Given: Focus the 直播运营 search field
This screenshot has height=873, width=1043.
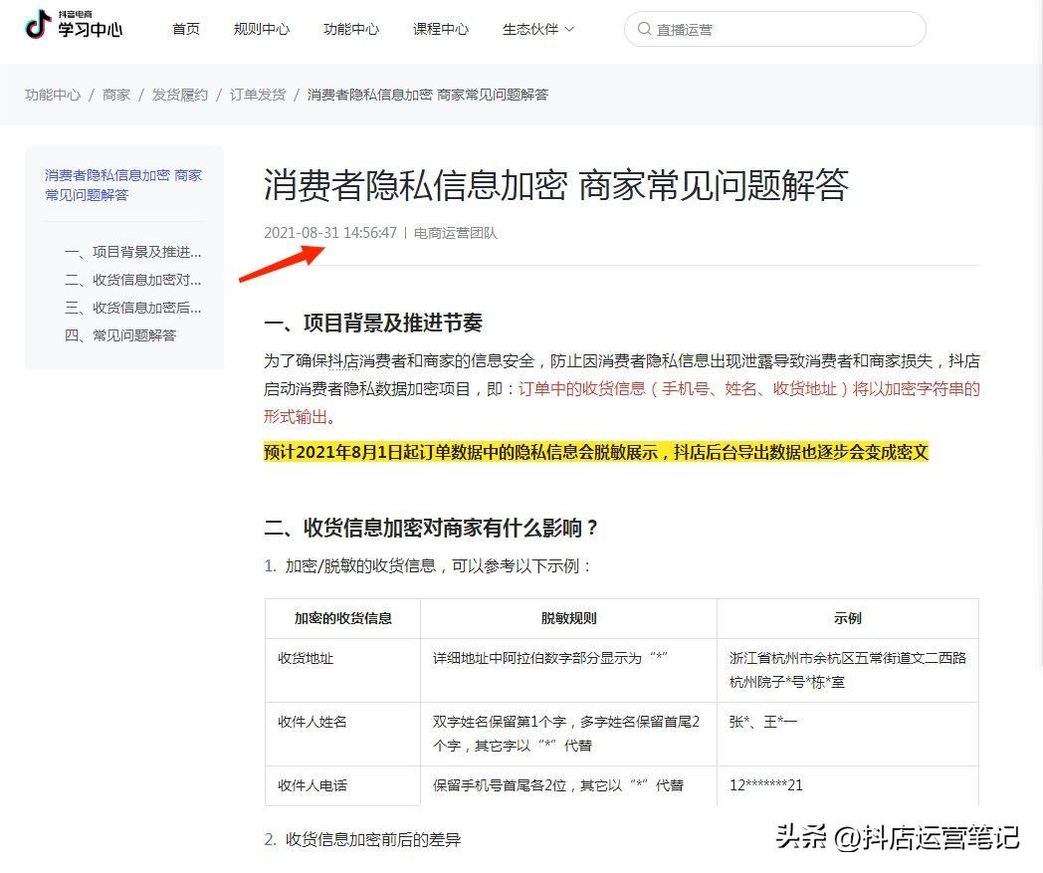Looking at the screenshot, I should 775,29.
